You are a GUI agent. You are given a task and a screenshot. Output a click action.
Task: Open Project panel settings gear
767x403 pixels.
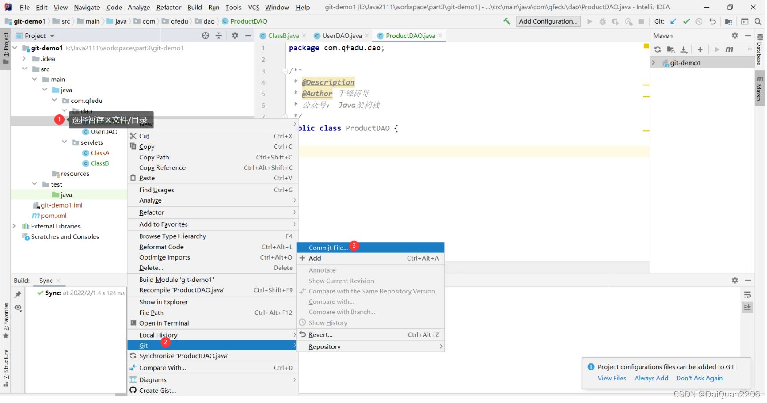tap(235, 36)
